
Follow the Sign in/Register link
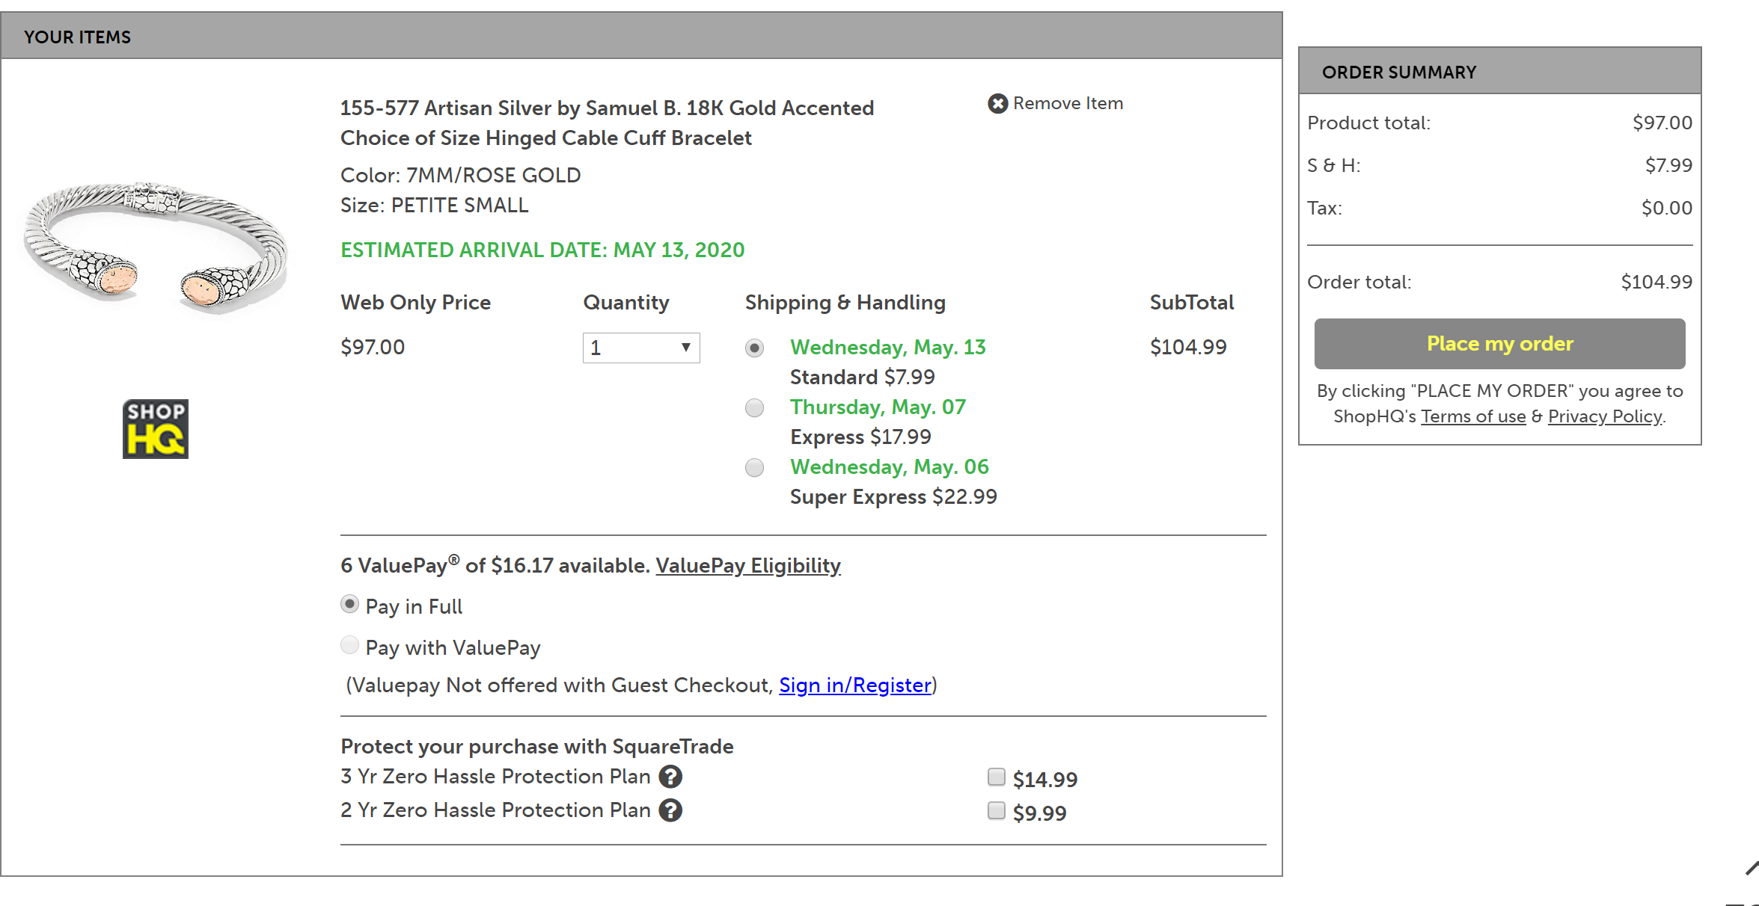(x=855, y=685)
